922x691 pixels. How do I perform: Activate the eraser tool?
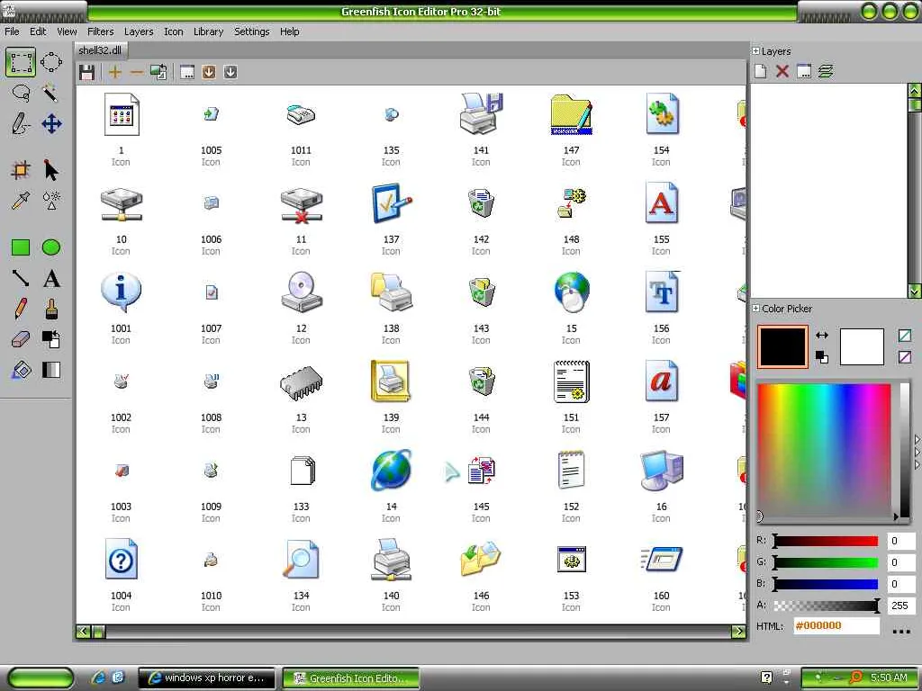21,339
